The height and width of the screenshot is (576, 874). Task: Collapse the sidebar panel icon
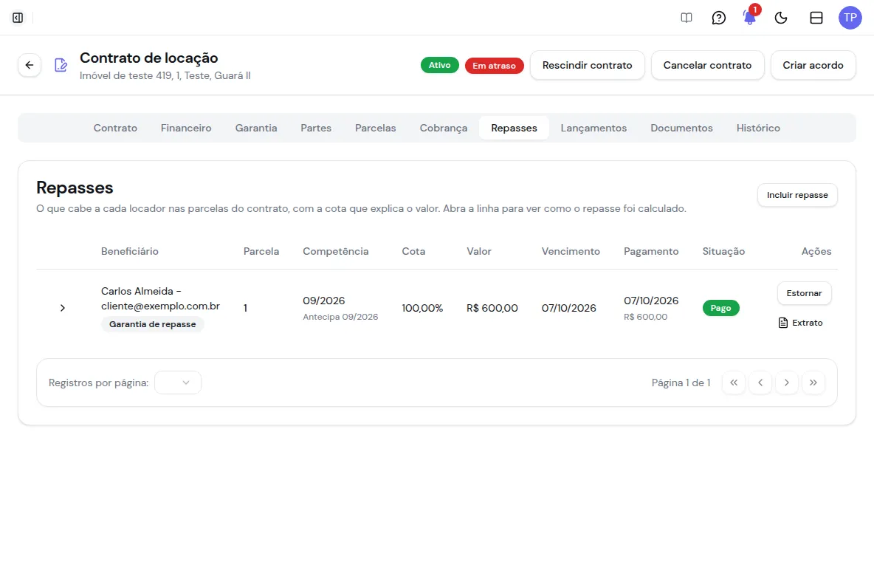pos(18,18)
